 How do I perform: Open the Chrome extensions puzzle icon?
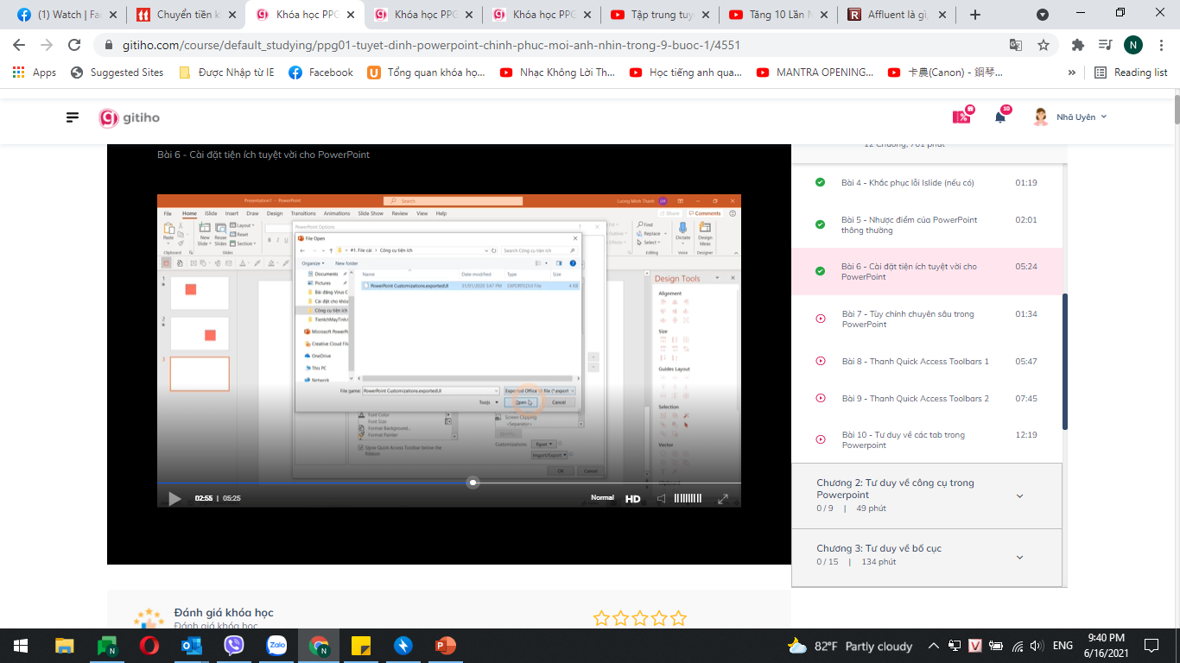pyautogui.click(x=1078, y=45)
